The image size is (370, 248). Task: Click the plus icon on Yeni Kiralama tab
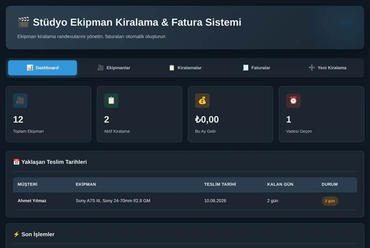[312, 68]
